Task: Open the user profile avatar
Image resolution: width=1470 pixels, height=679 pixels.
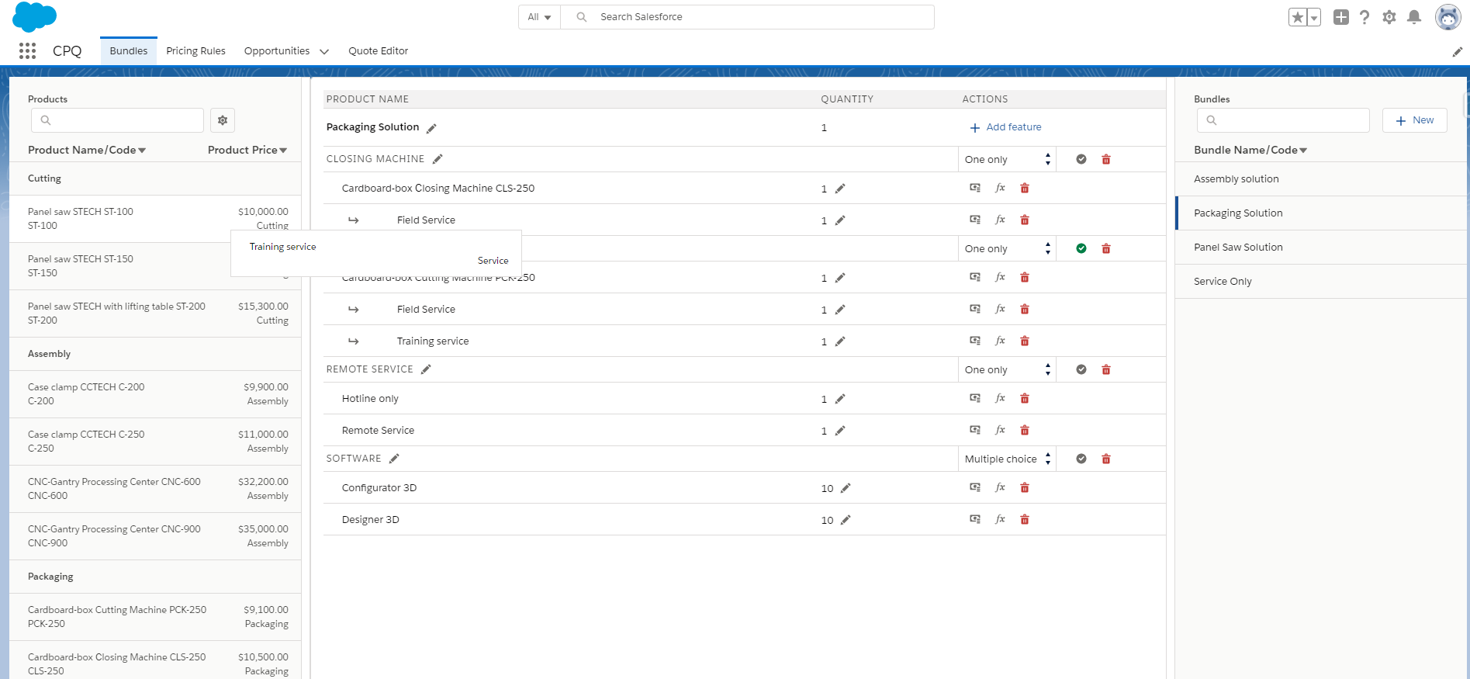Action: pyautogui.click(x=1448, y=17)
